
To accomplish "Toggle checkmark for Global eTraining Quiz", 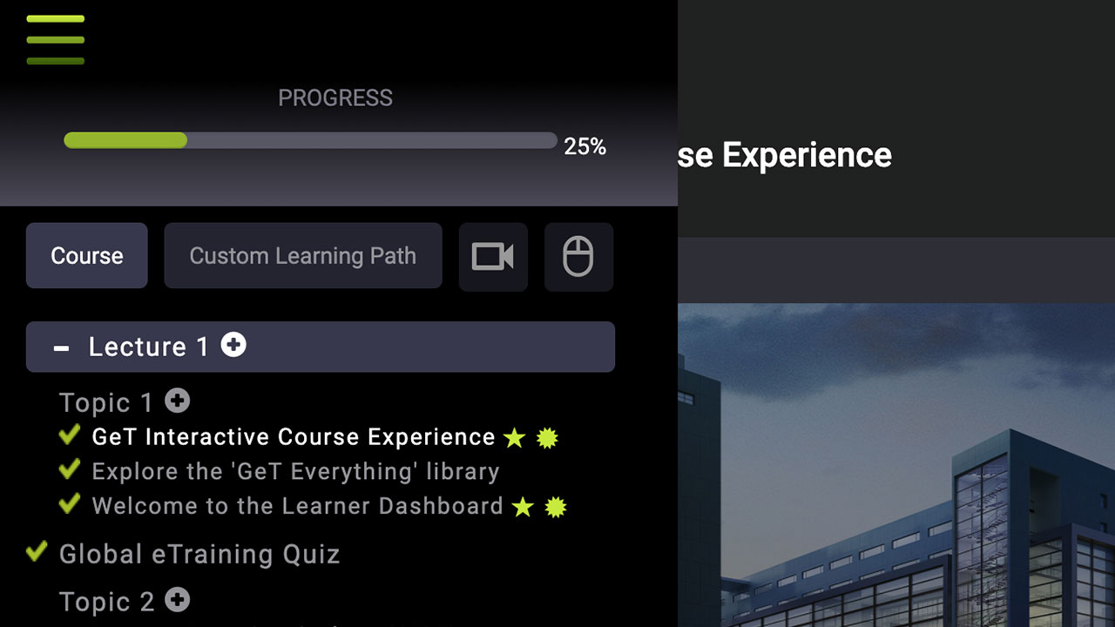I will (x=37, y=551).
